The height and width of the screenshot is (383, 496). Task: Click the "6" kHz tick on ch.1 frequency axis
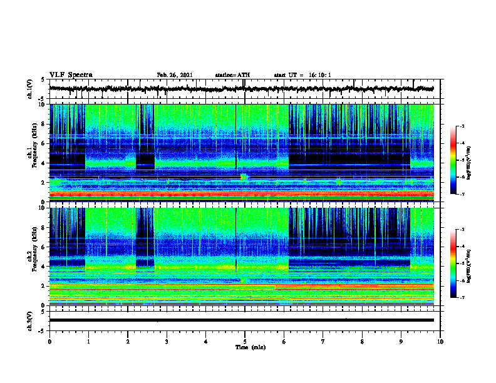point(44,143)
